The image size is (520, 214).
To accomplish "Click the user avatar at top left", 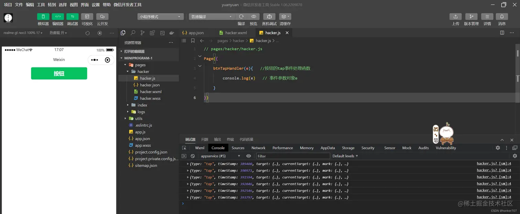I will click(8, 18).
